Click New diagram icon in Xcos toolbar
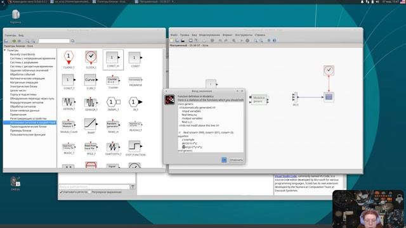This screenshot has height=228, width=406. point(172,41)
